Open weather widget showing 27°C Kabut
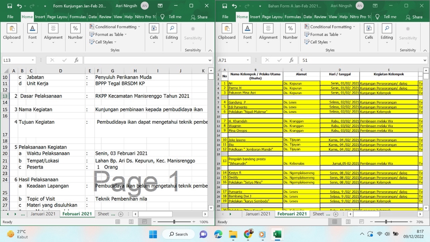 click(17, 234)
